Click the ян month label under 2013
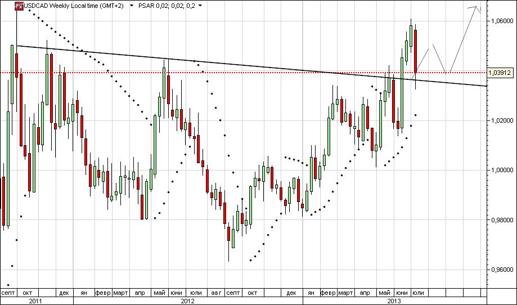 pos(311,293)
